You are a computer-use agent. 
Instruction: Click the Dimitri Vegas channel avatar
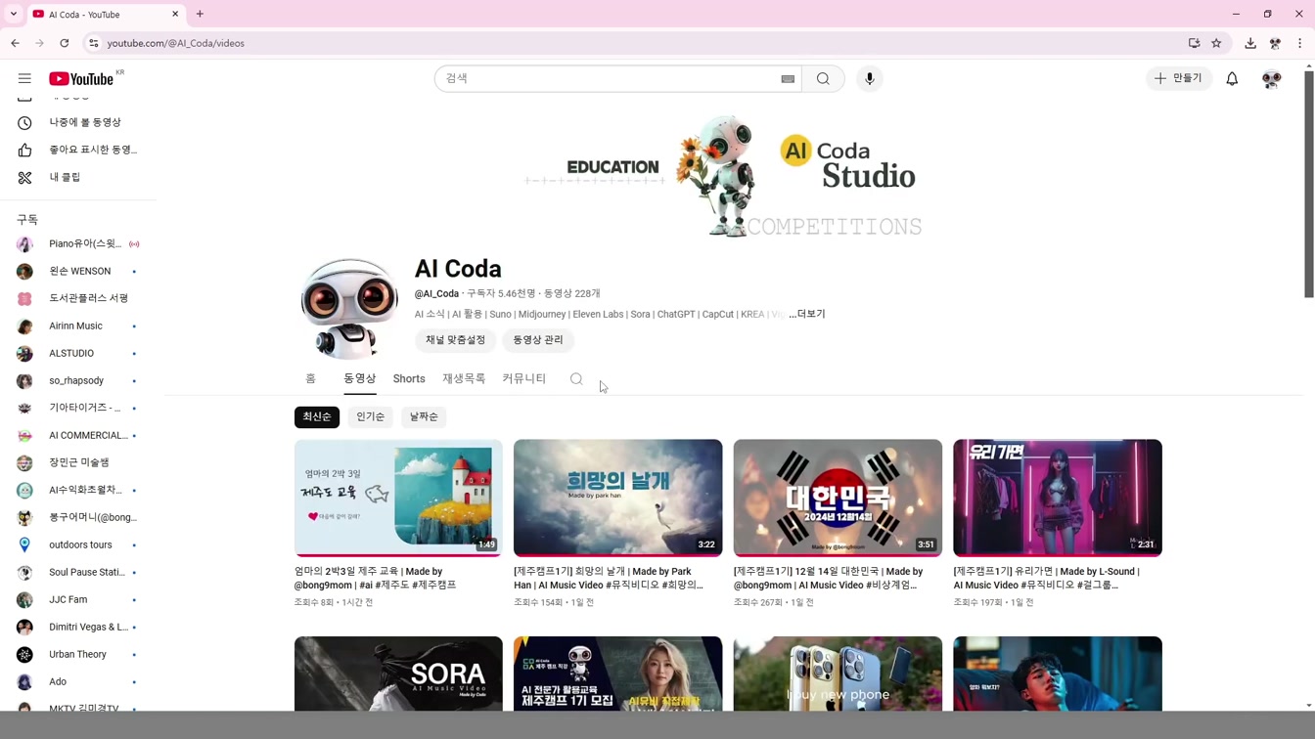pyautogui.click(x=24, y=627)
